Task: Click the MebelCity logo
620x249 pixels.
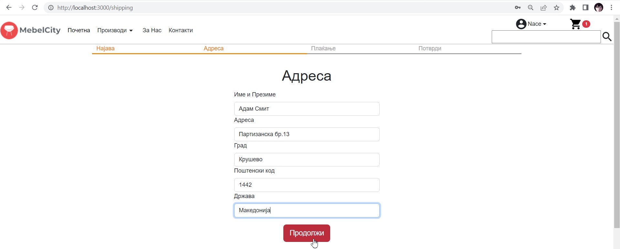Action: (x=31, y=30)
